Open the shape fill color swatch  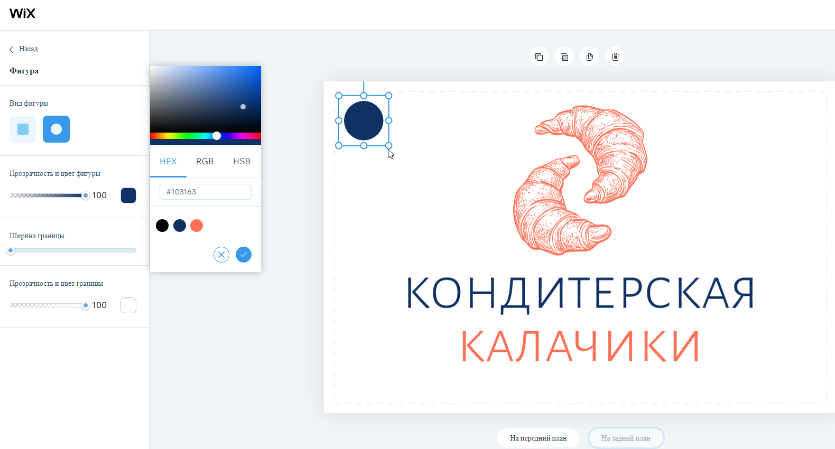coord(128,195)
